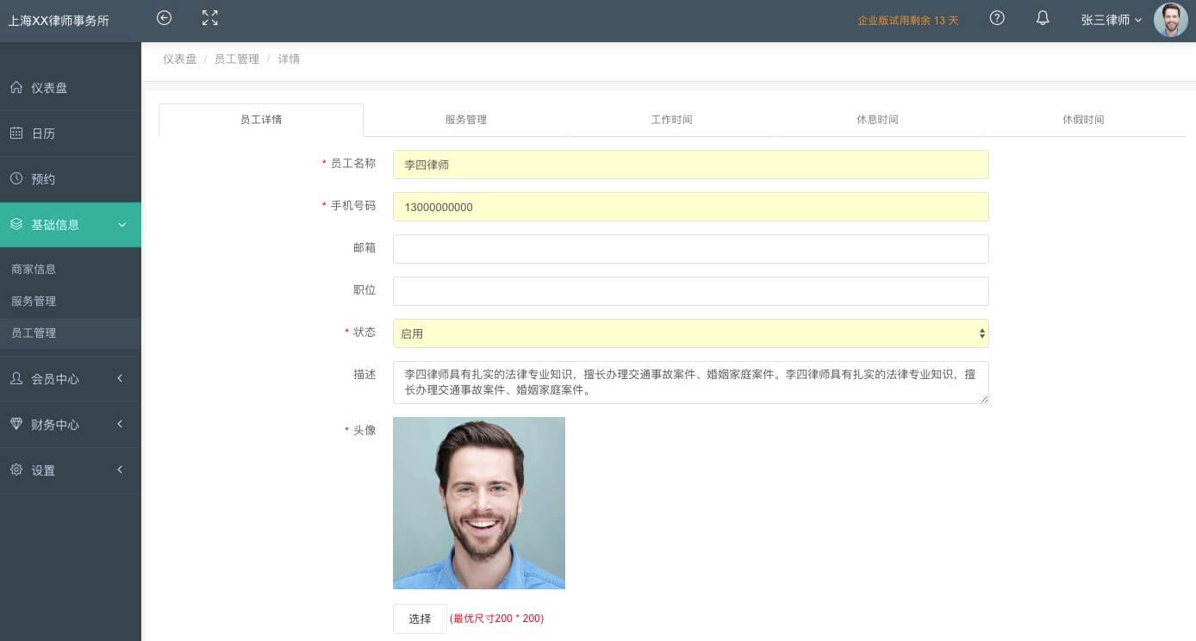The height and width of the screenshot is (641, 1196).
Task: Click the 选择 button to pick avatar
Action: (x=420, y=619)
